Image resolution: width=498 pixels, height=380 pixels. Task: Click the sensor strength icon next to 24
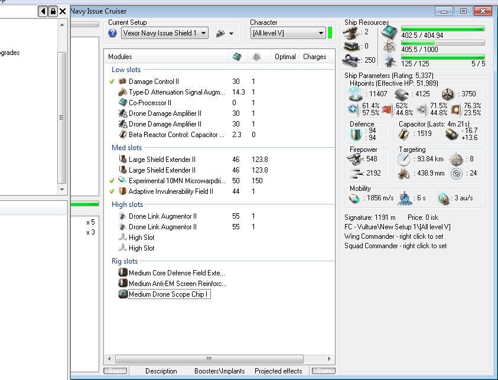(x=457, y=174)
